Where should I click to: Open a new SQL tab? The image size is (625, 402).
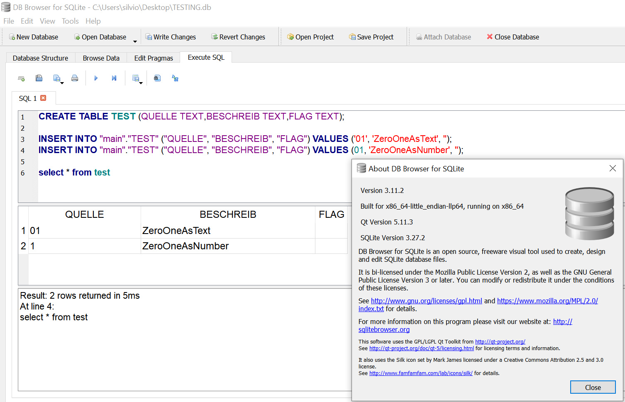tap(21, 78)
